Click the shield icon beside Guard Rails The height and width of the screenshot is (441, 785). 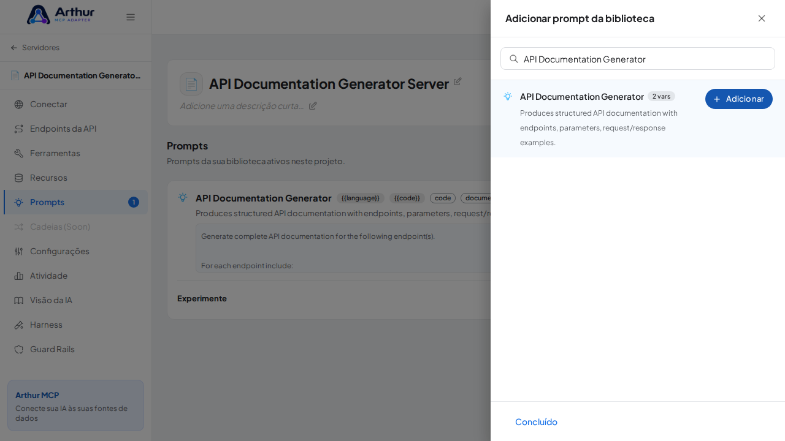click(x=18, y=349)
